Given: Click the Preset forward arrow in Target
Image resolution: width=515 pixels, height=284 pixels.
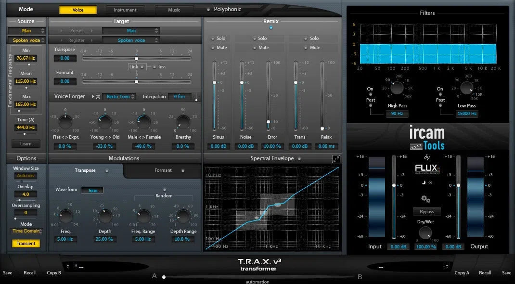Looking at the screenshot, I should (x=91, y=30).
